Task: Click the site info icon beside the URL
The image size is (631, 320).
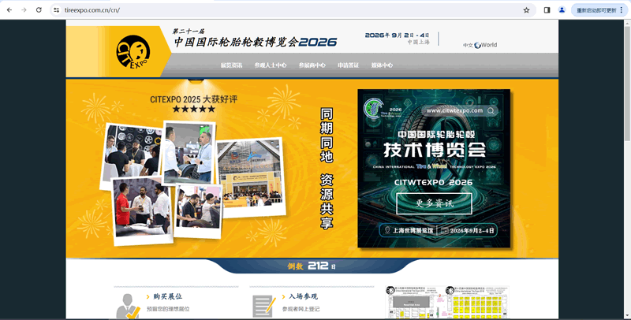Action: point(57,10)
